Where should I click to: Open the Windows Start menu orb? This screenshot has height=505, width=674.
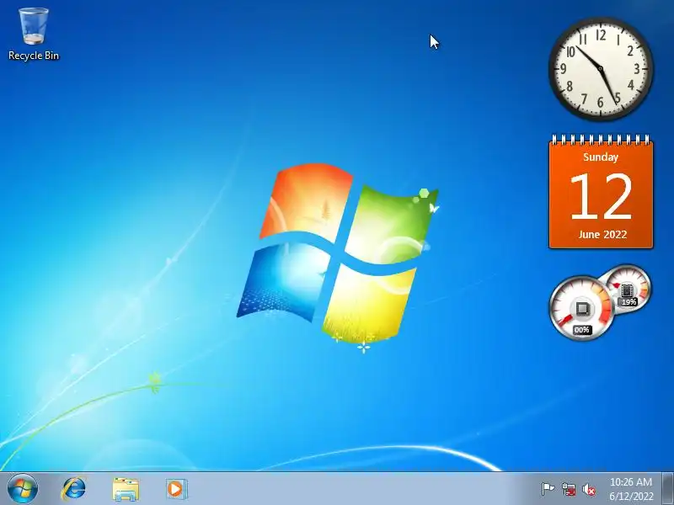23,489
